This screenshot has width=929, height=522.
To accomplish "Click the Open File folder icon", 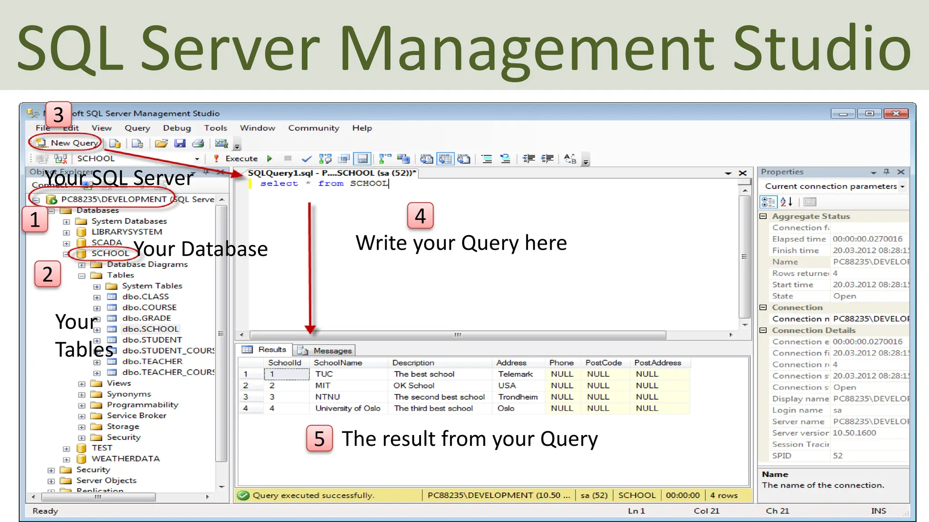I will (161, 144).
